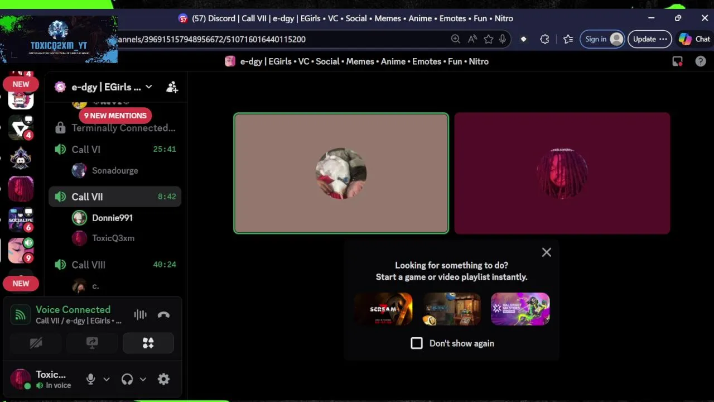Open Terminally Connected locked channel
Viewport: 714px width, 402px height.
click(115, 128)
